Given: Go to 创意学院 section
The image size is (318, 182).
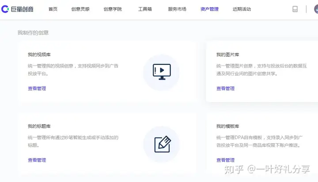Looking at the screenshot, I should point(113,9).
